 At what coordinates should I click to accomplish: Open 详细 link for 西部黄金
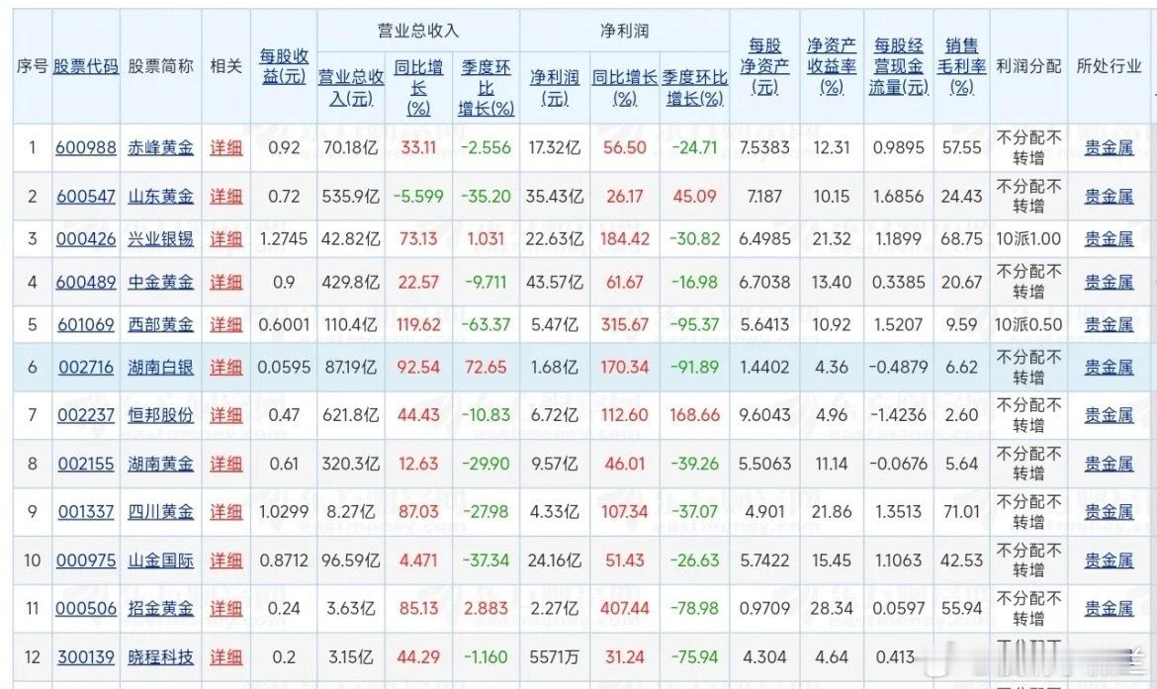225,324
